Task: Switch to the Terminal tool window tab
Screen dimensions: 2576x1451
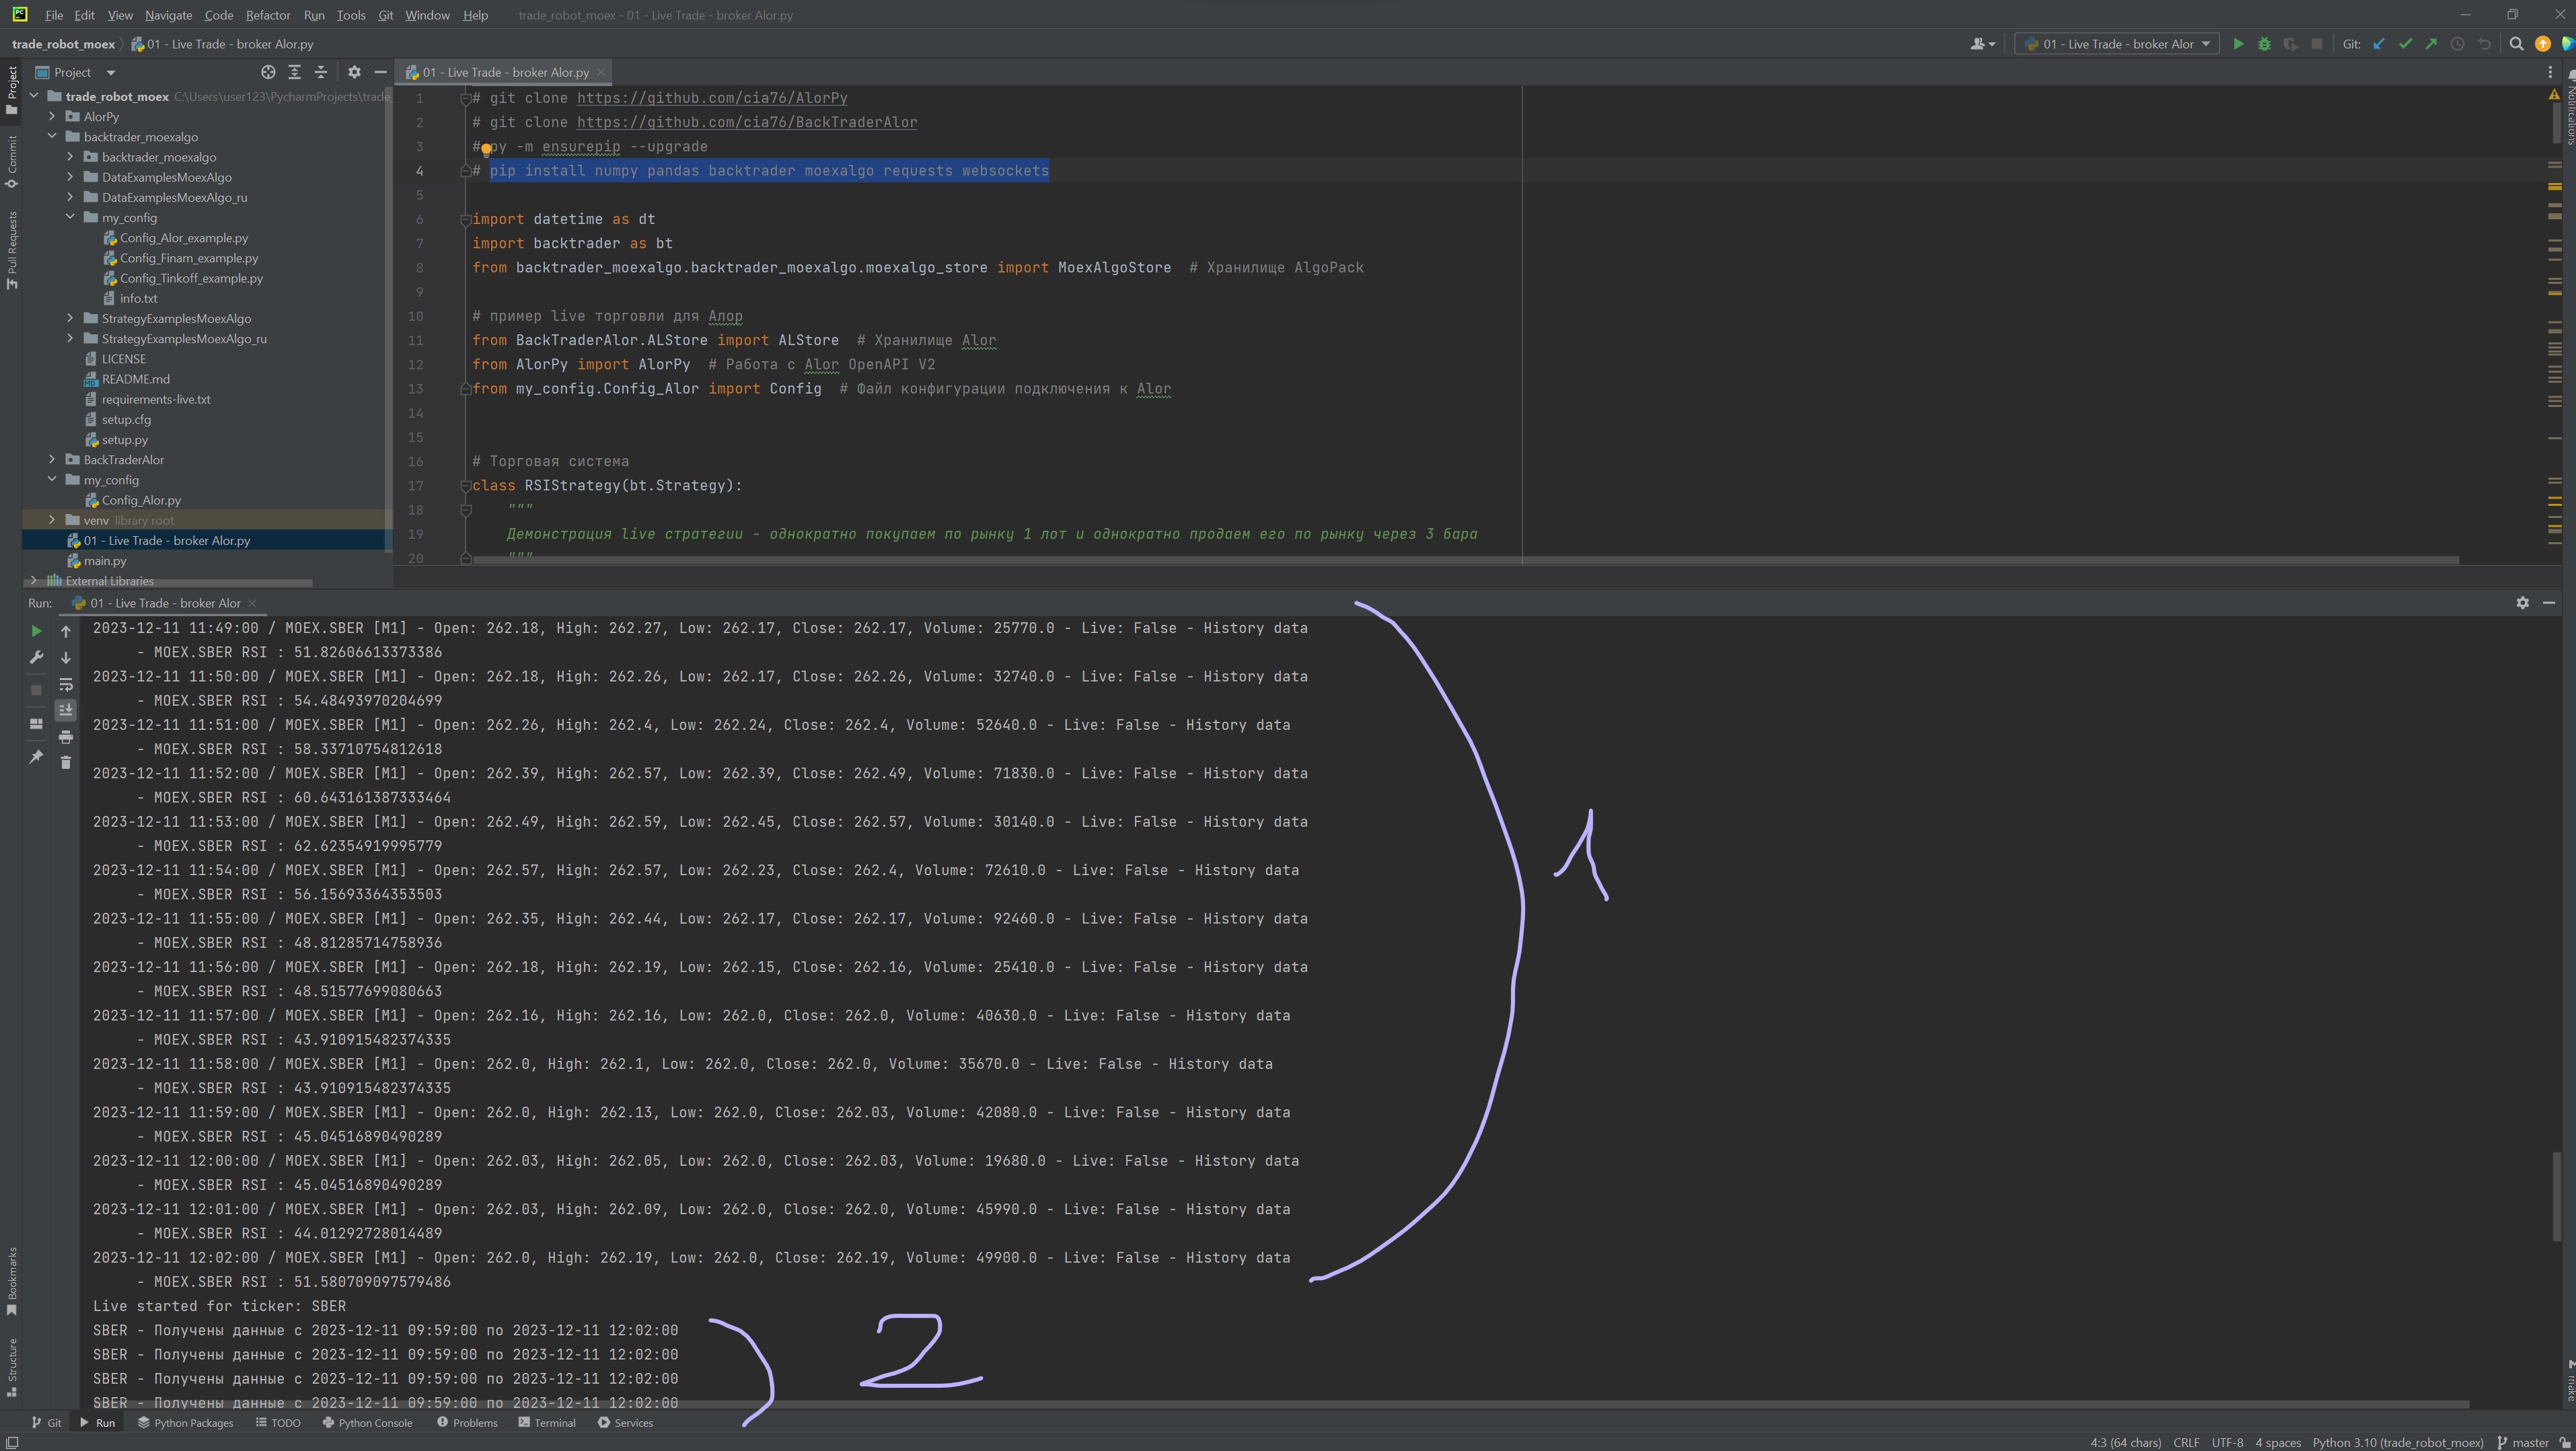Action: click(547, 1423)
